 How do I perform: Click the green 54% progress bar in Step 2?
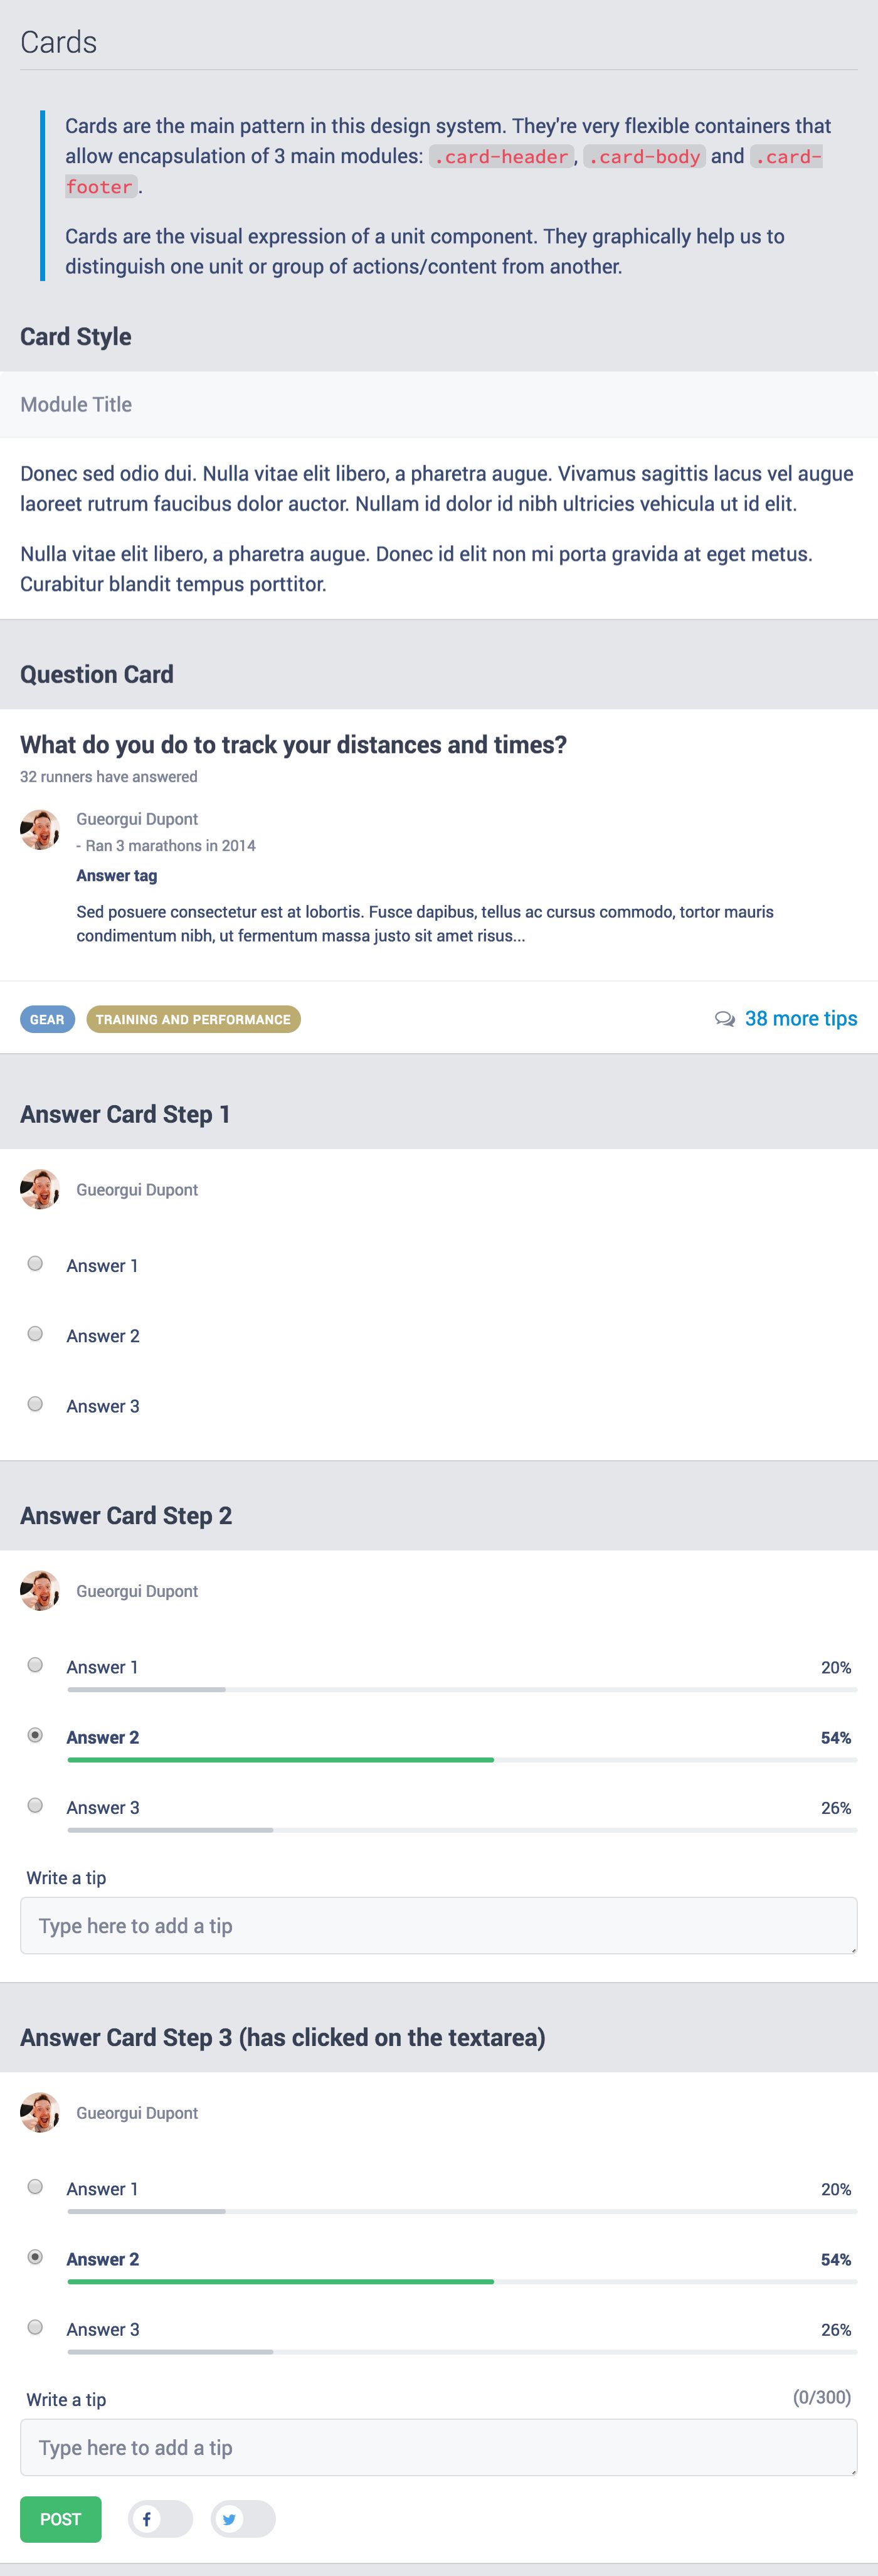point(280,1759)
